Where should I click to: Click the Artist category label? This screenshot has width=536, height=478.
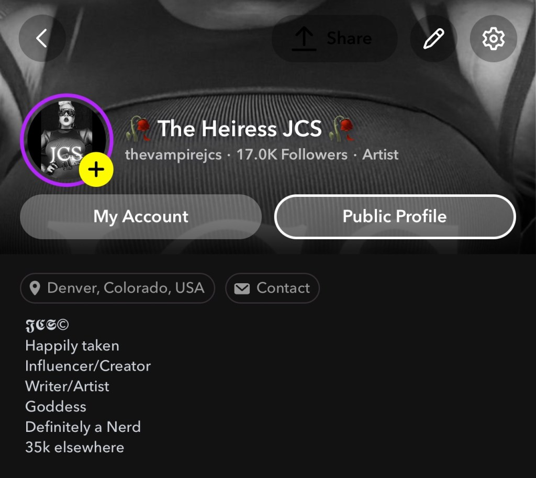[381, 155]
